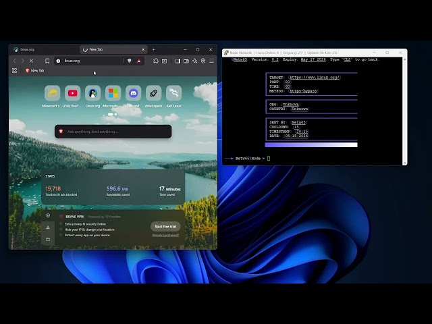The width and height of the screenshot is (432, 324).
Task: Maximize the Brave browser window
Action: pos(198,49)
